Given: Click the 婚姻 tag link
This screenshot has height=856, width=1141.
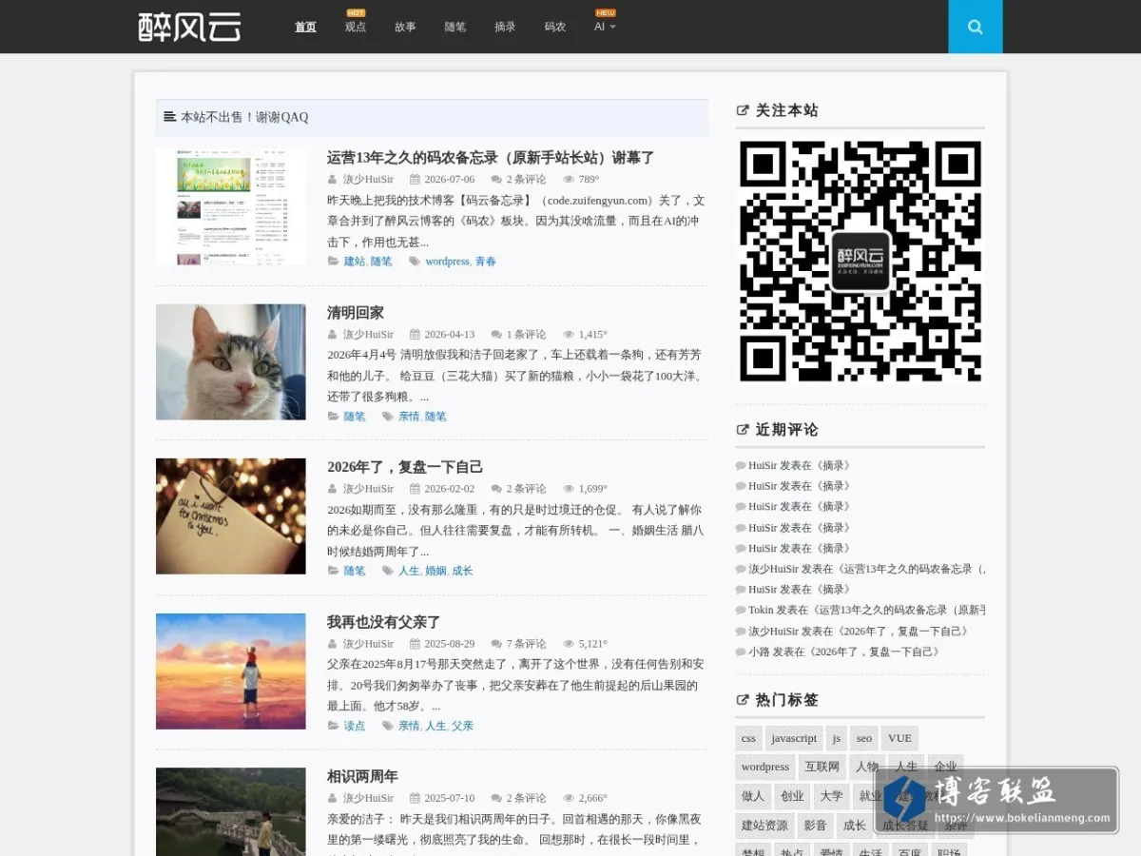Looking at the screenshot, I should point(435,571).
